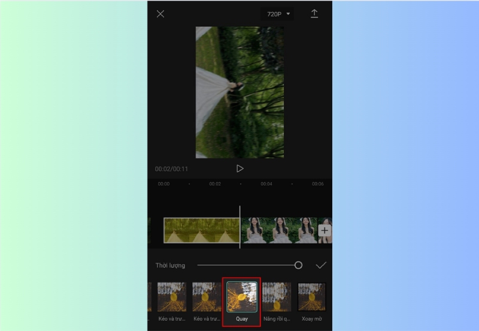Close the editor with the X icon
This screenshot has height=331, width=479.
coord(160,14)
